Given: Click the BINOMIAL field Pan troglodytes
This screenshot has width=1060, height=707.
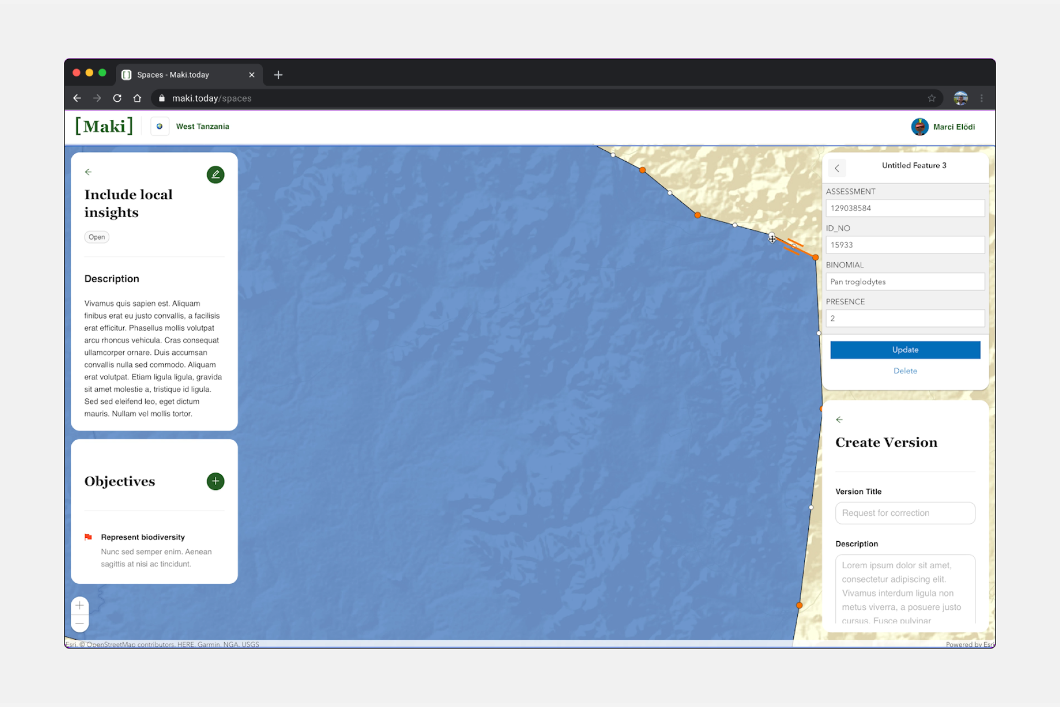Looking at the screenshot, I should coord(905,282).
